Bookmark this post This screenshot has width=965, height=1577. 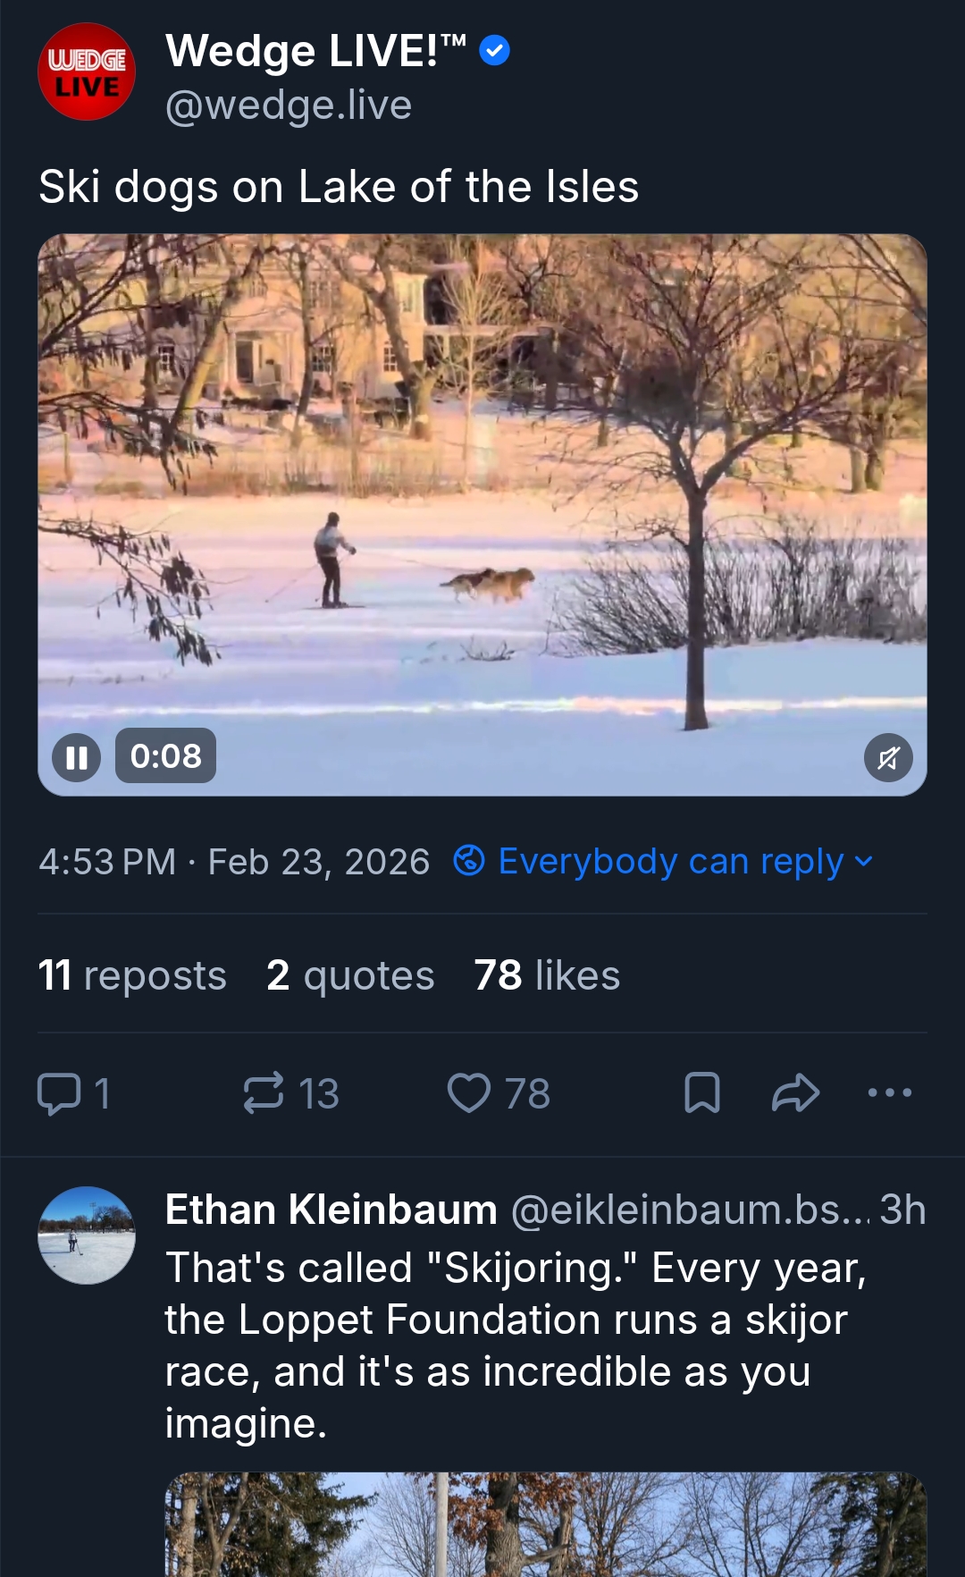click(x=702, y=1093)
